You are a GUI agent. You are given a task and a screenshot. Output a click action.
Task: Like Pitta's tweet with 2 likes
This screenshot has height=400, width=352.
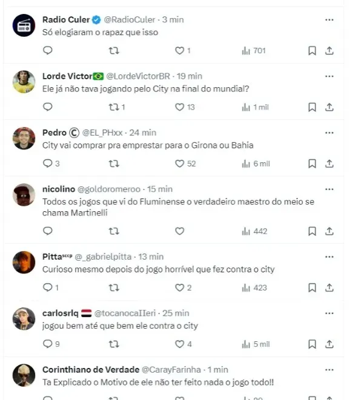point(179,287)
